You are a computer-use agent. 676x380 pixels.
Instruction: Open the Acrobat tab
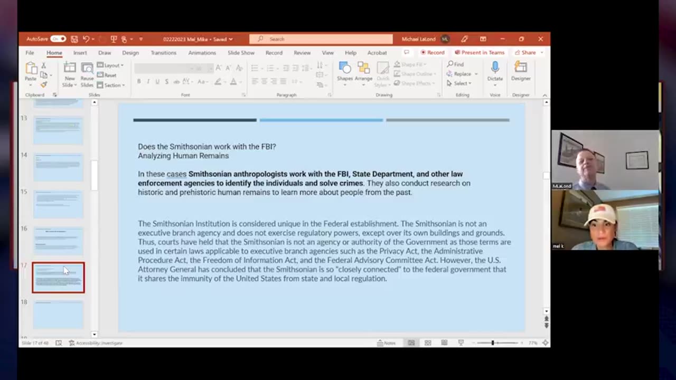click(x=377, y=53)
